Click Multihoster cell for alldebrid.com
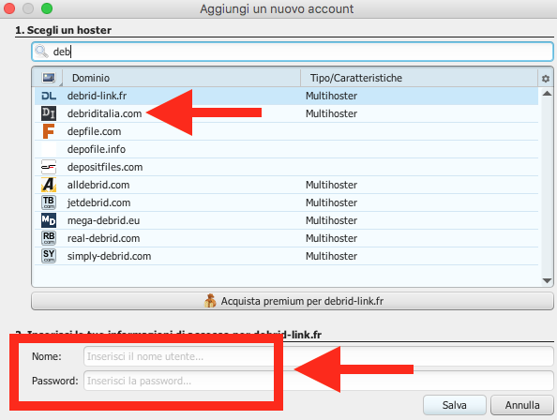Image resolution: width=557 pixels, height=420 pixels. click(331, 185)
